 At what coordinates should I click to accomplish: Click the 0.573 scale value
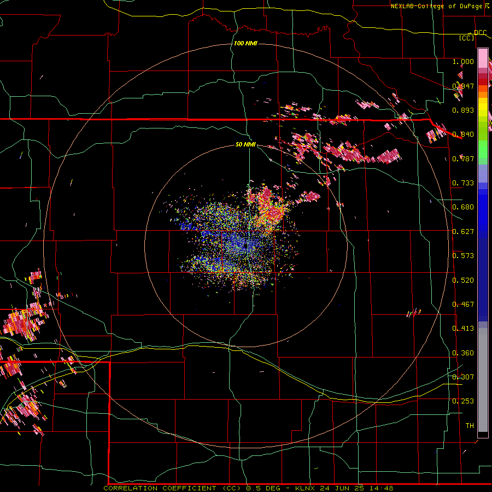point(463,256)
